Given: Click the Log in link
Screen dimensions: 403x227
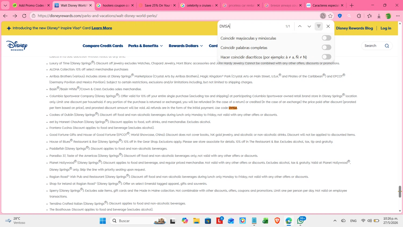Looking at the screenshot, I should (386, 28).
